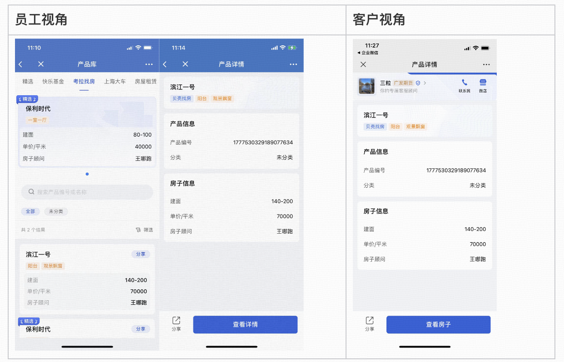Tap 观景飘窗 tag in employee 产品详情 screen
Screen dimensions: 564x362
pyautogui.click(x=223, y=98)
